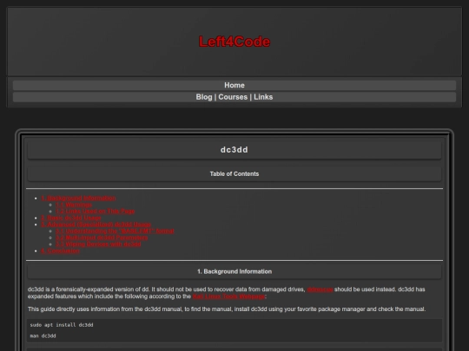Screen dimensions: 469x351
Task: Open 1.2 Links Used on This Page
Action: pyautogui.click(x=96, y=211)
